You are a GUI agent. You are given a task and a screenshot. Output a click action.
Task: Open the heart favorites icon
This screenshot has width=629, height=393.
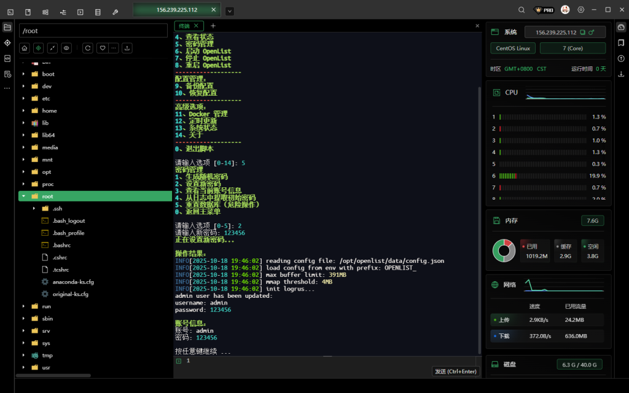[103, 48]
